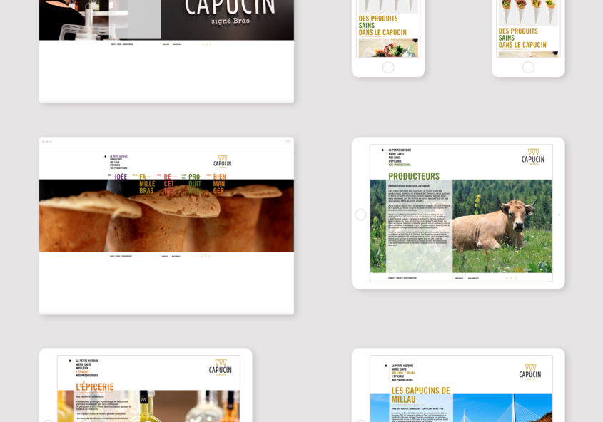Select Nos Producteurs on the Millau tablet menu
This screenshot has width=603, height=422.
click(x=402, y=380)
